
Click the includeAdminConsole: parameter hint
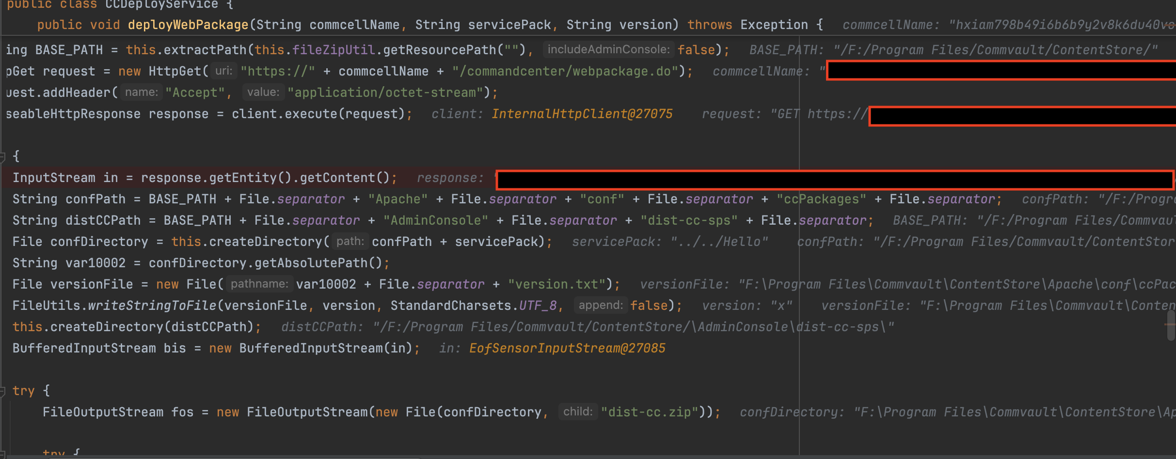(x=608, y=49)
